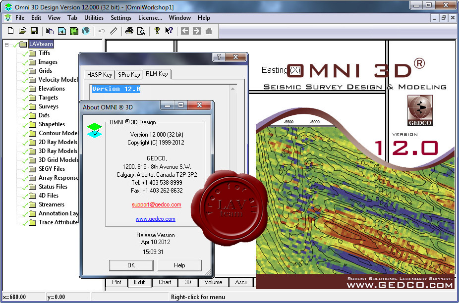459x303 pixels.
Task: Open the support@gedco.com email link
Action: (x=157, y=205)
